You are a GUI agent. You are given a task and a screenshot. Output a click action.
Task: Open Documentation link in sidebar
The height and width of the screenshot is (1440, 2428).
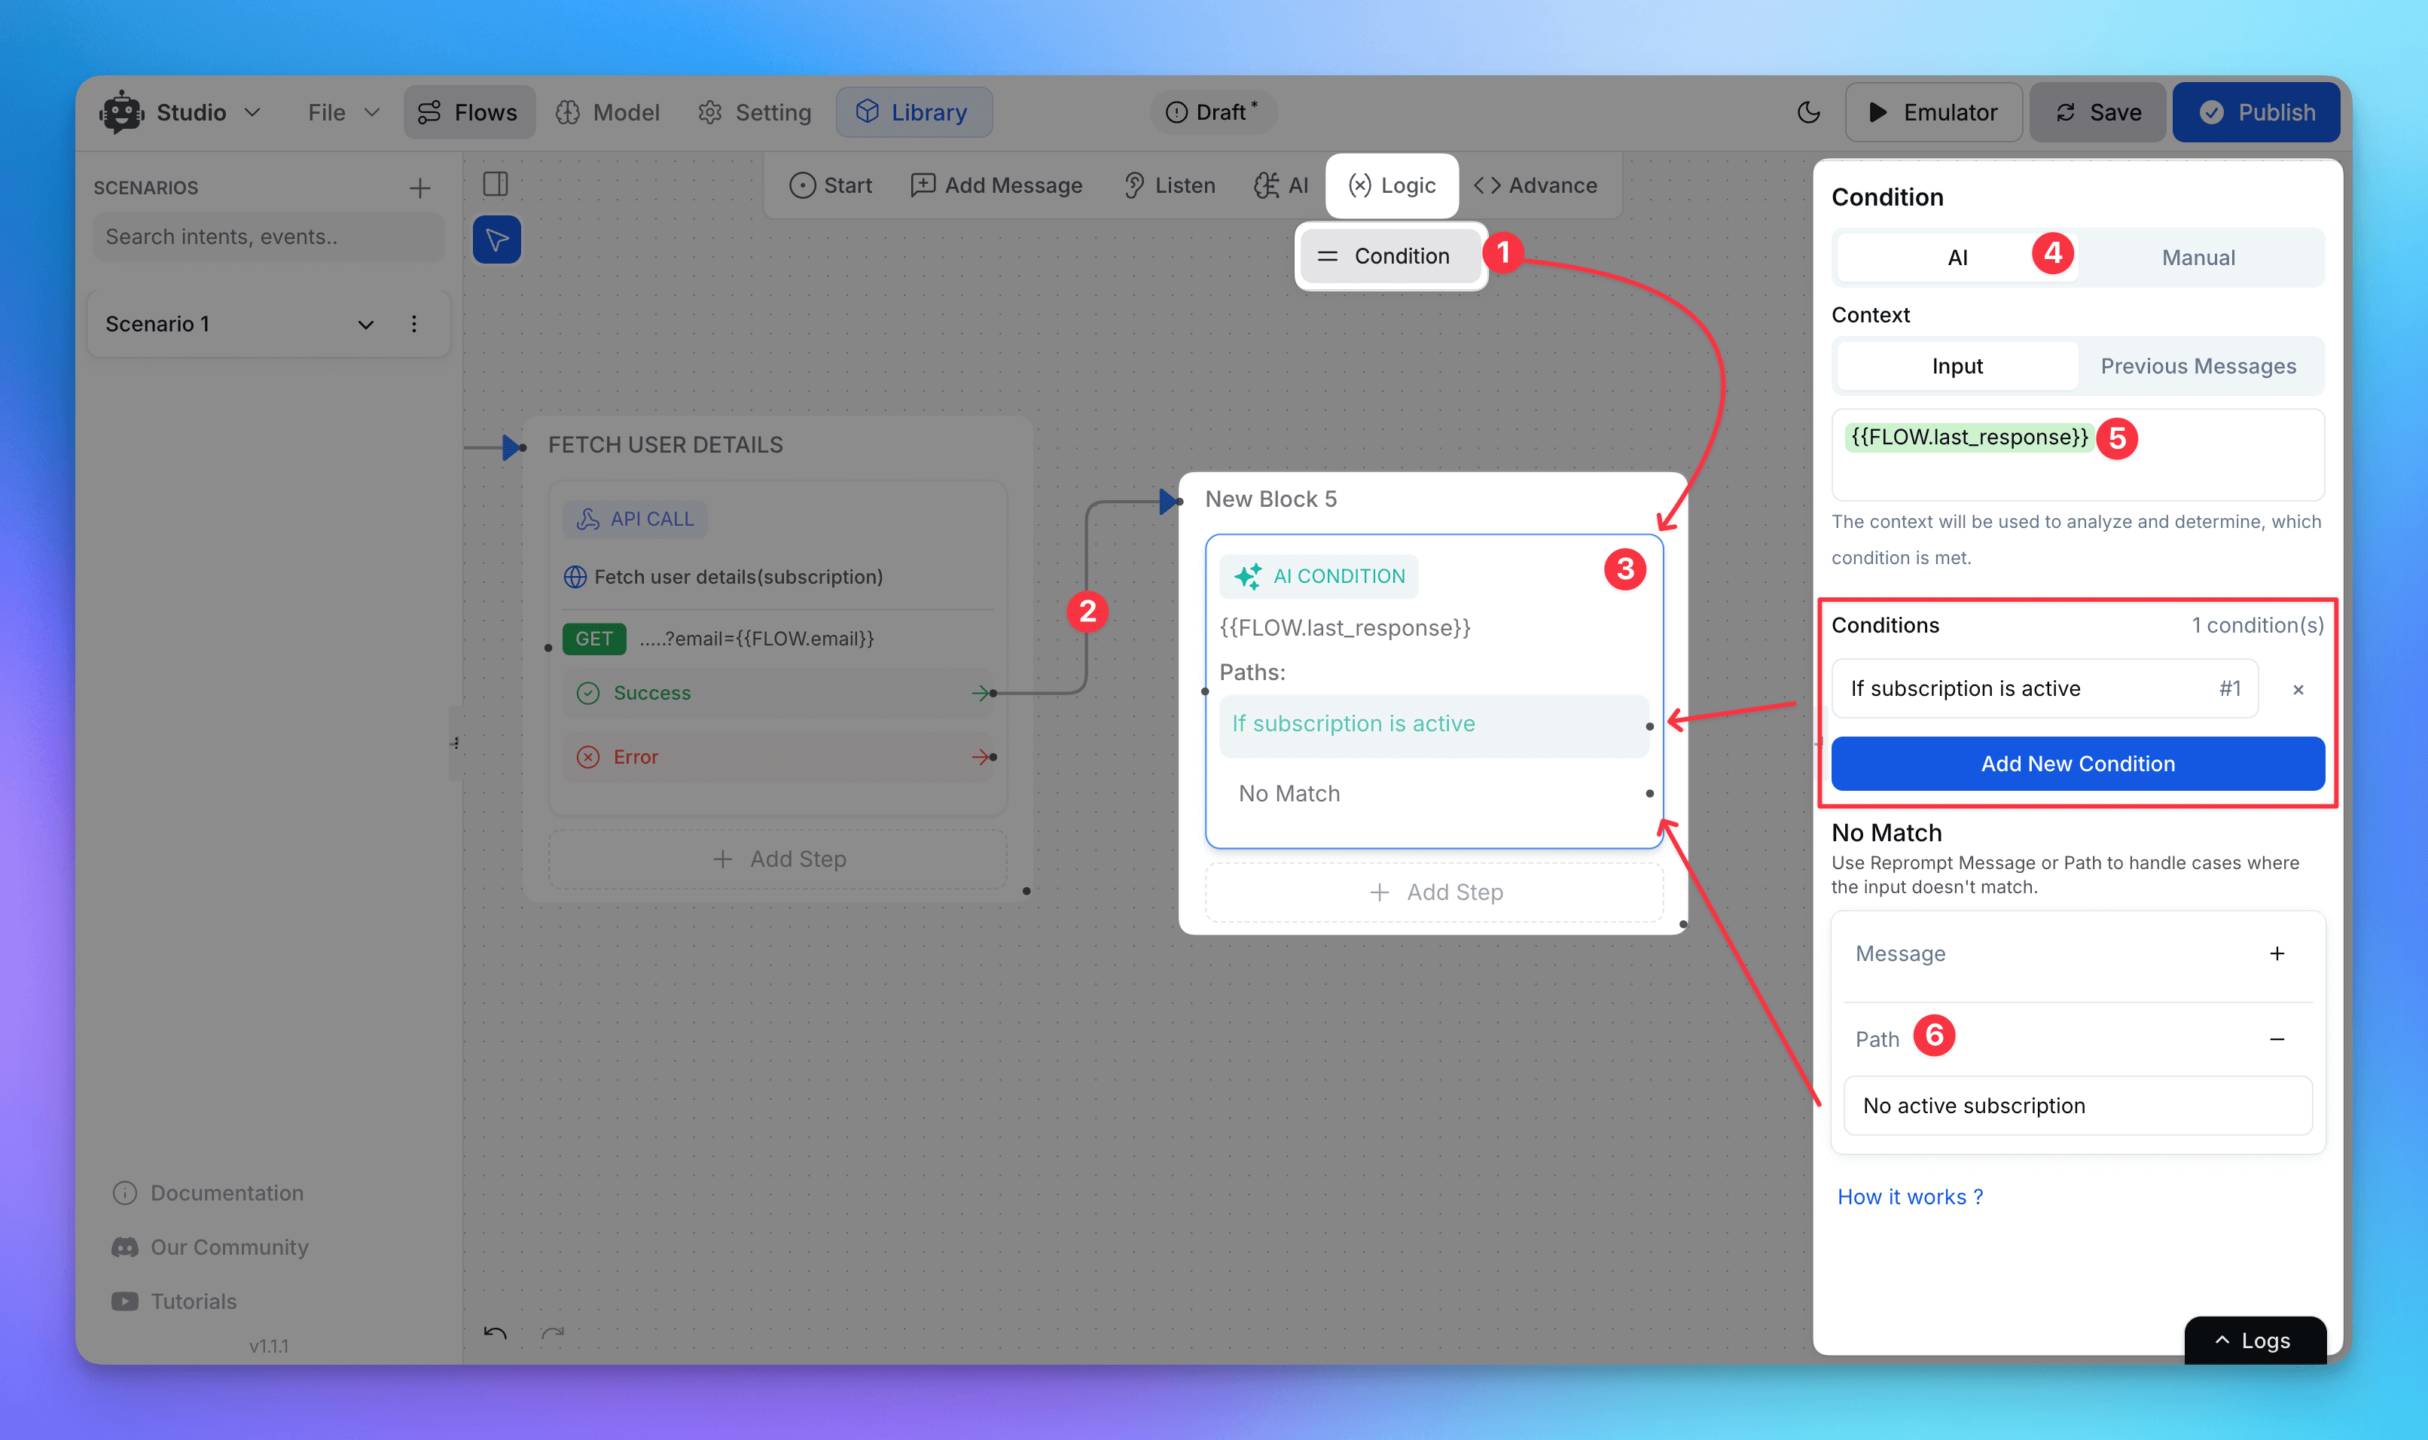click(209, 1192)
